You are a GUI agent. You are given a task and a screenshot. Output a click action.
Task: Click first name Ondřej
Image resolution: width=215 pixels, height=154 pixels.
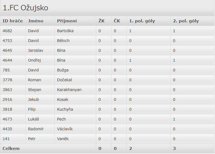pos(35,60)
